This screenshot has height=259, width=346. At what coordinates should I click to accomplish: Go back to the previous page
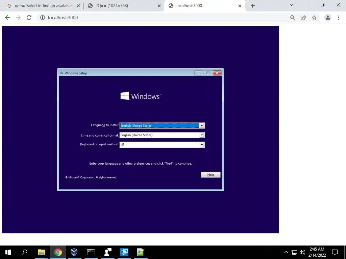pos(7,18)
